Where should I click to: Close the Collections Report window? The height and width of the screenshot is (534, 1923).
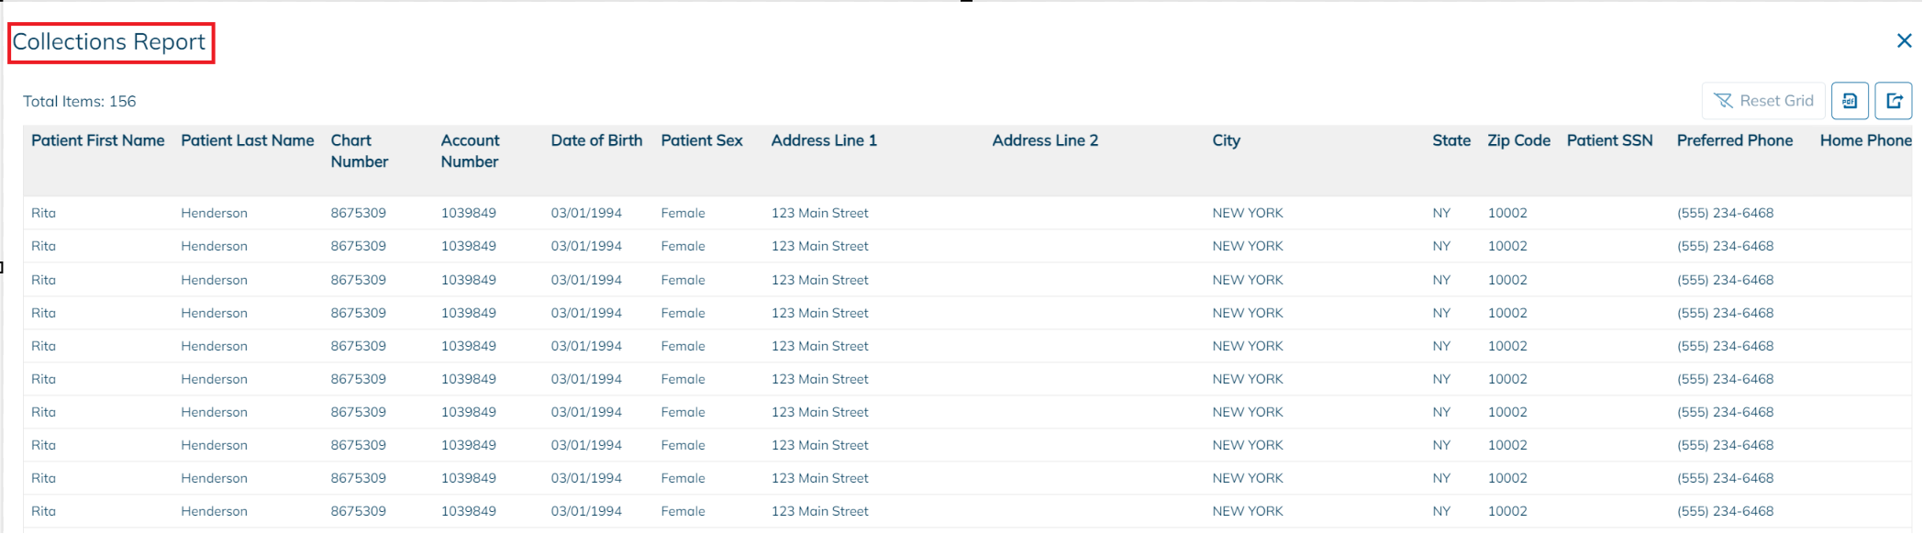coord(1904,41)
